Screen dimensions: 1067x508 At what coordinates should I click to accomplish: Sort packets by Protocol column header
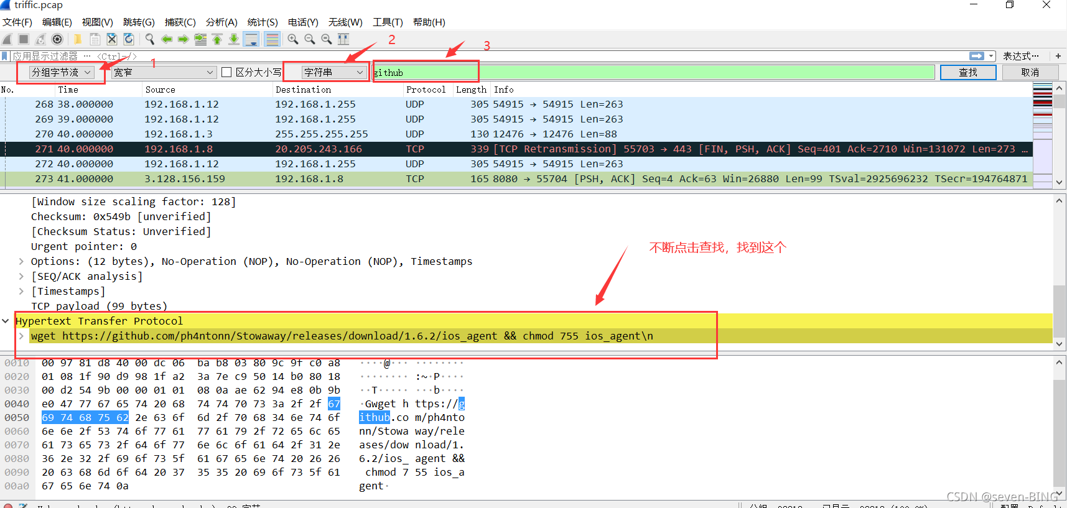427,90
